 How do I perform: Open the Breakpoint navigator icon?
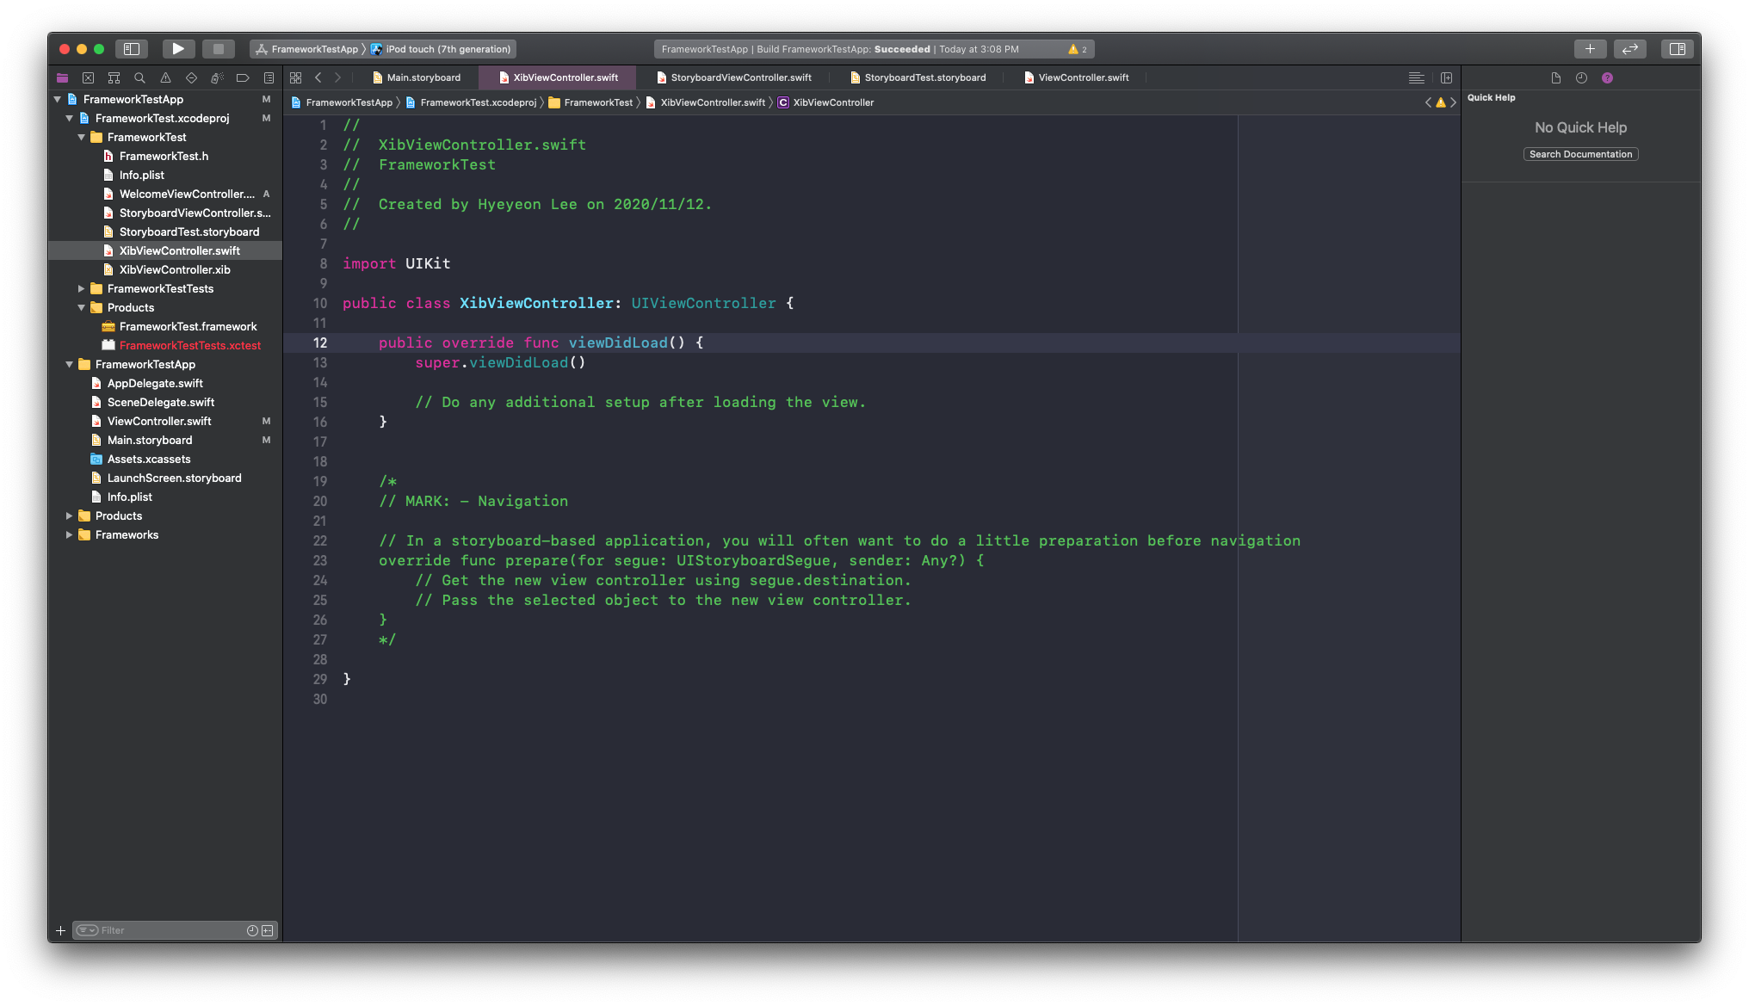tap(243, 77)
